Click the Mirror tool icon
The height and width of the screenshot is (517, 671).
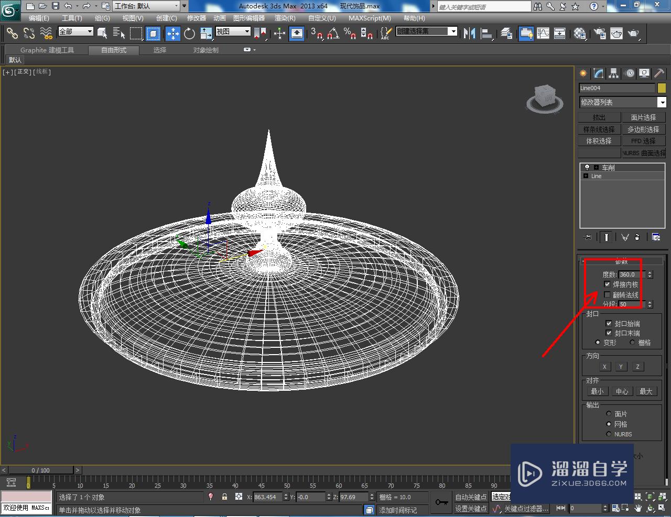tap(469, 34)
